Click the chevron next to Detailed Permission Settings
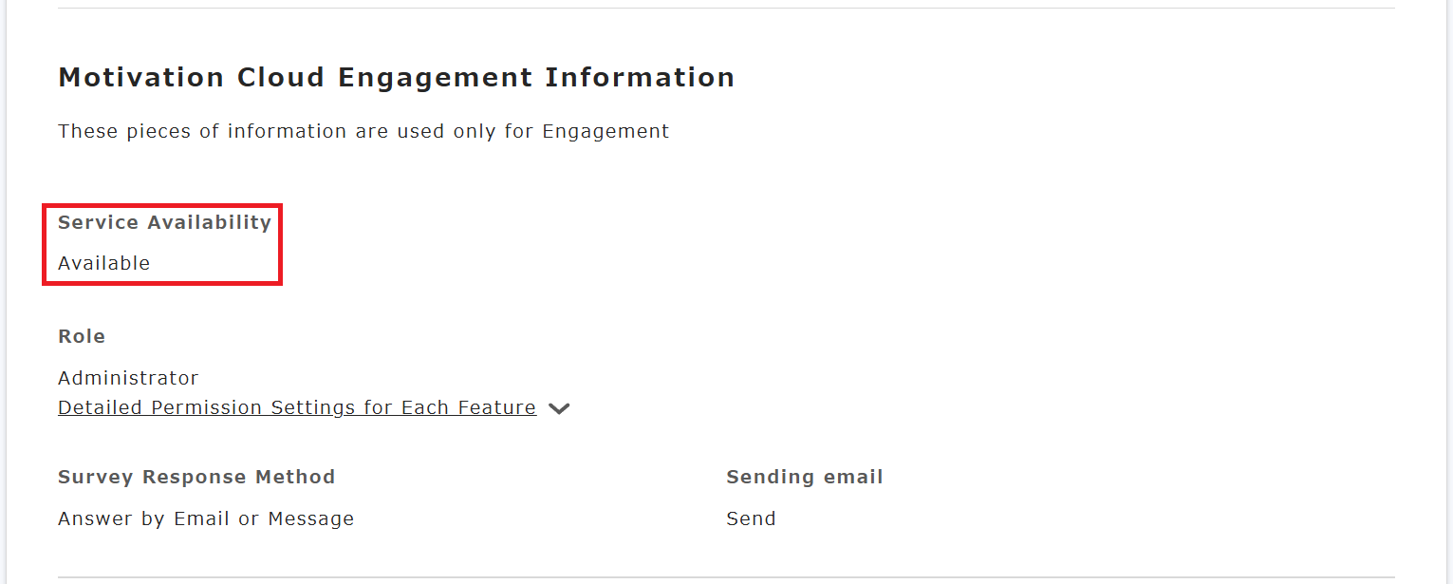This screenshot has height=584, width=1453. pos(560,407)
